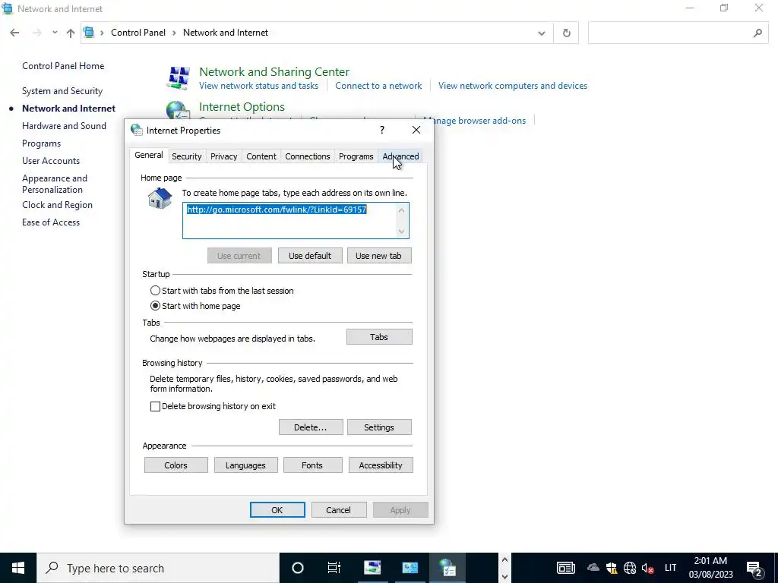Click Cancel in Internet Properties
Image resolution: width=778 pixels, height=583 pixels.
point(338,509)
